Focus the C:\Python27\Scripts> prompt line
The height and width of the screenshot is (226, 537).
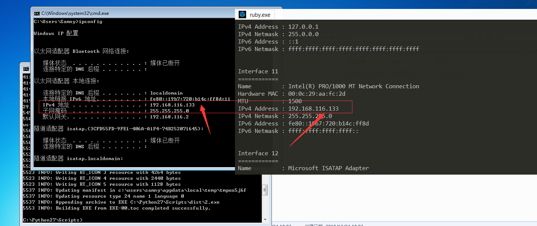click(52, 220)
